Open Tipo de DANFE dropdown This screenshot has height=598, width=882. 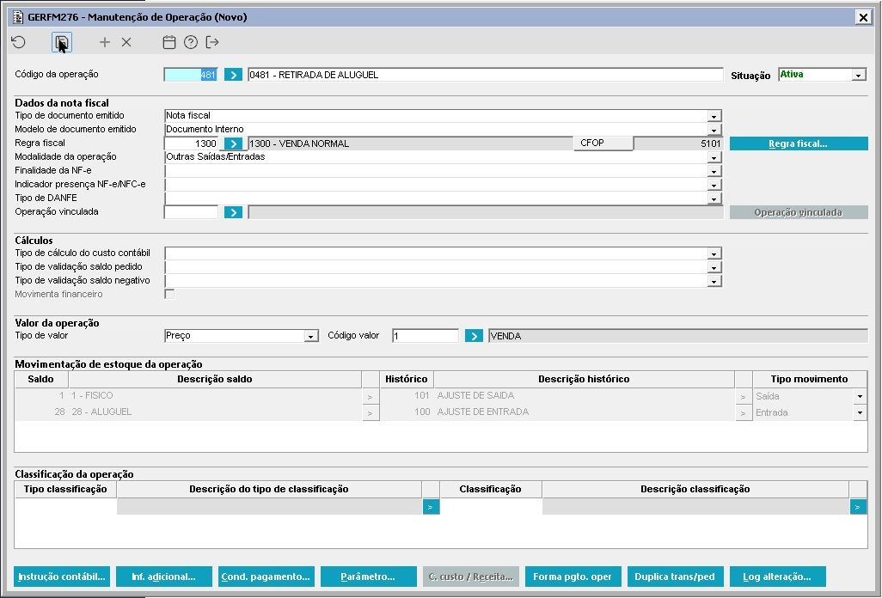[714, 199]
